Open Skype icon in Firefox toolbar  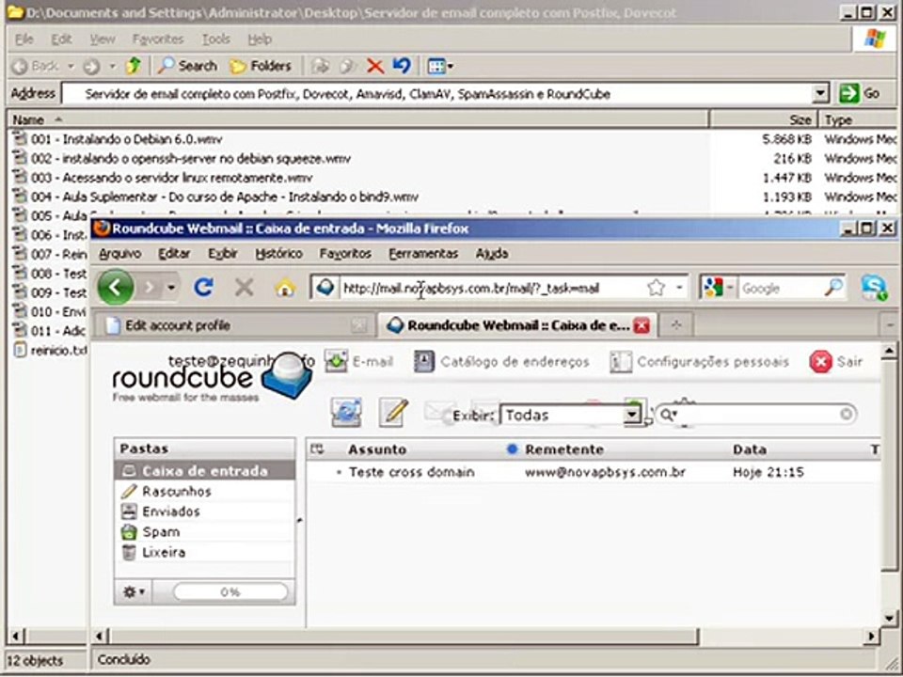tap(874, 288)
